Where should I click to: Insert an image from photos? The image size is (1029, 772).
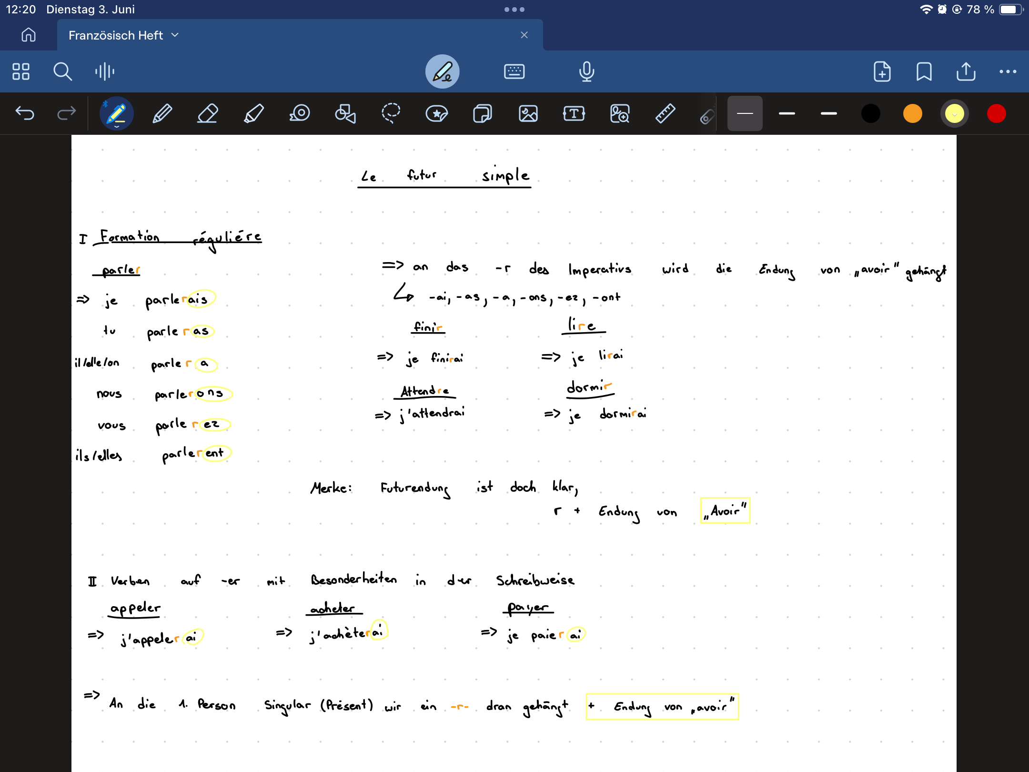click(x=528, y=113)
